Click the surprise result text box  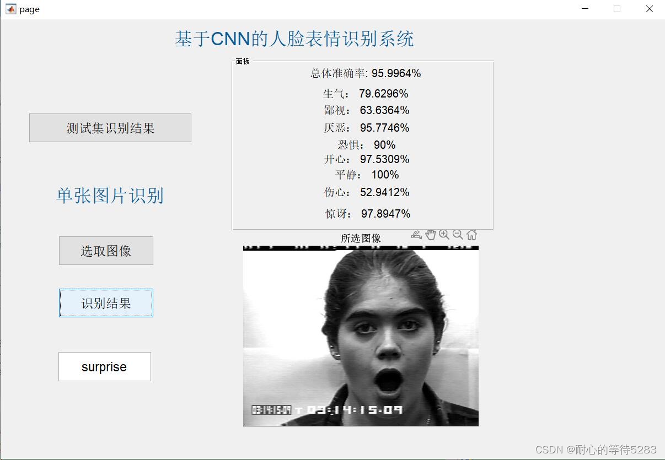pyautogui.click(x=104, y=366)
